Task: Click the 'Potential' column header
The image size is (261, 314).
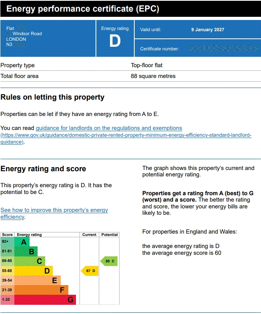Action: pyautogui.click(x=109, y=235)
